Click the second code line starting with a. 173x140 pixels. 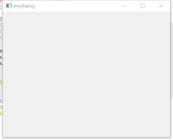(x=1, y=63)
